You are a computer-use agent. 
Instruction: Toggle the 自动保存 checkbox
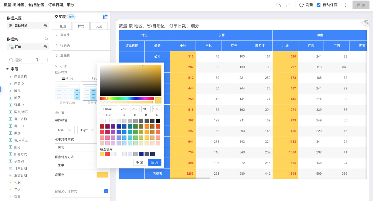click(319, 5)
